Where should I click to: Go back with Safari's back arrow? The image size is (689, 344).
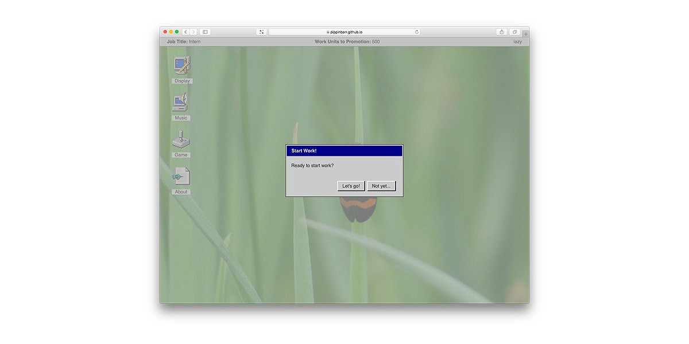coord(185,32)
